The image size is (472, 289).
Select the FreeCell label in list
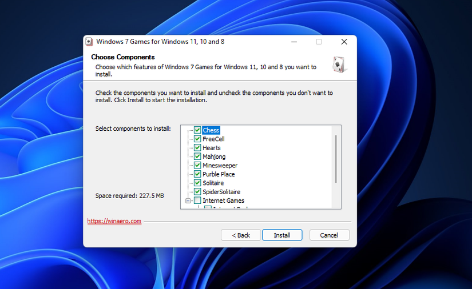pyautogui.click(x=213, y=139)
